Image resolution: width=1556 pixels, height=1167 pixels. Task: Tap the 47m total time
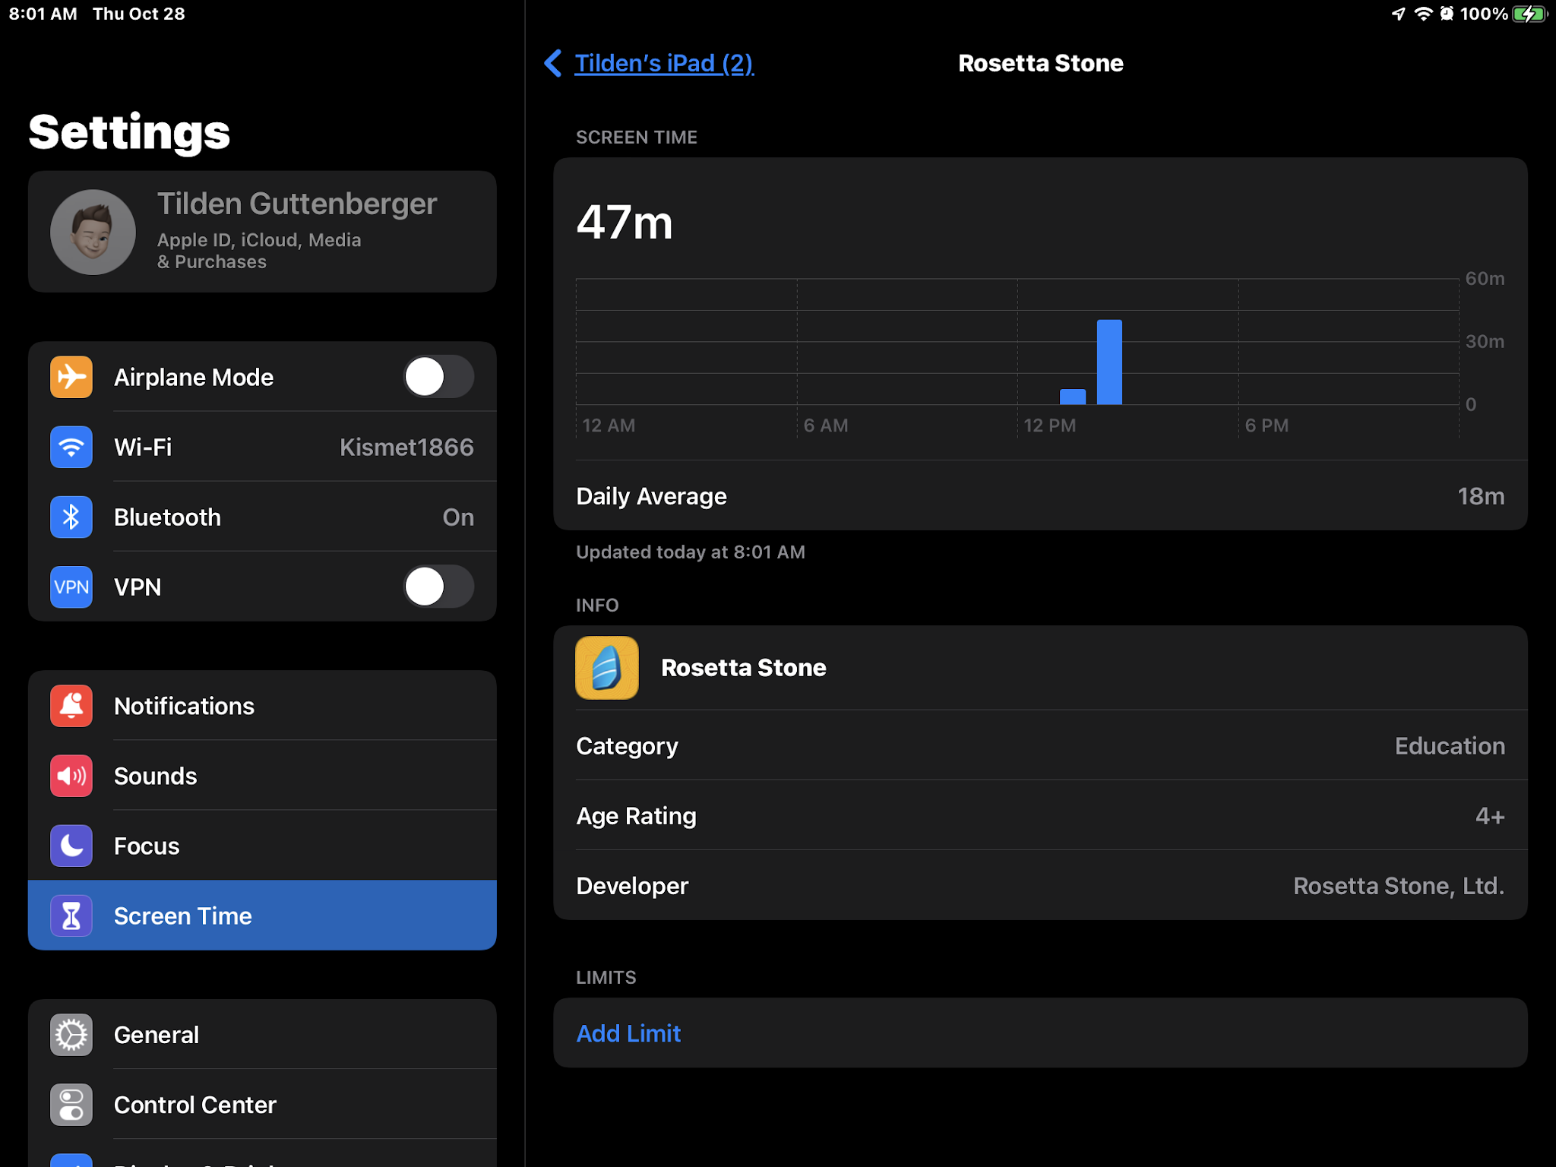pyautogui.click(x=625, y=223)
